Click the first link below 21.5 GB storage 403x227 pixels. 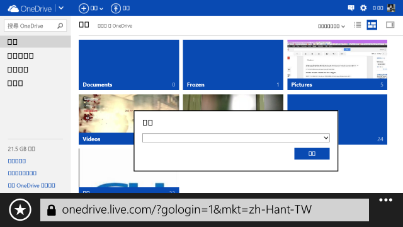point(17,161)
